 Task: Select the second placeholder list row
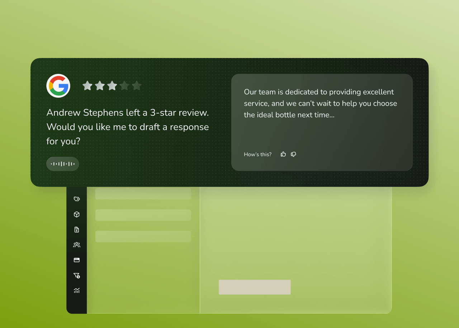coord(143,215)
